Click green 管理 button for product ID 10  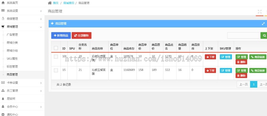pyautogui.click(x=241, y=57)
